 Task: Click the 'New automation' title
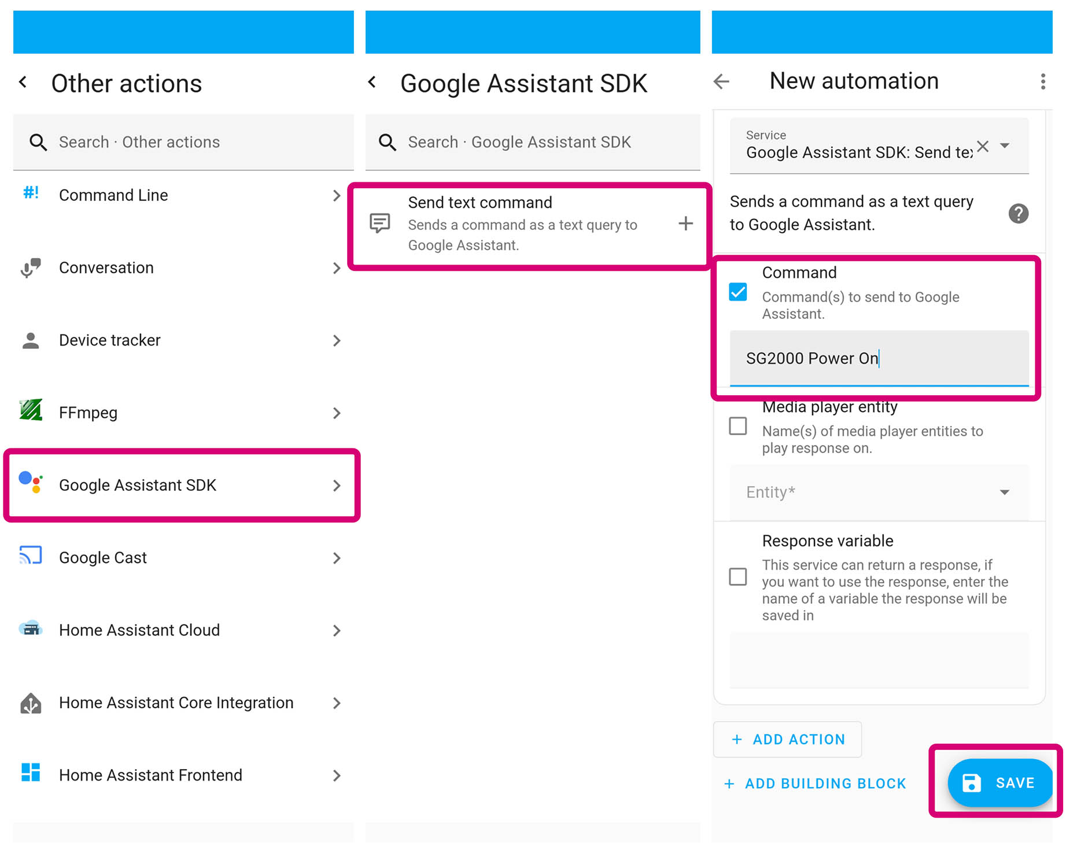point(854,81)
